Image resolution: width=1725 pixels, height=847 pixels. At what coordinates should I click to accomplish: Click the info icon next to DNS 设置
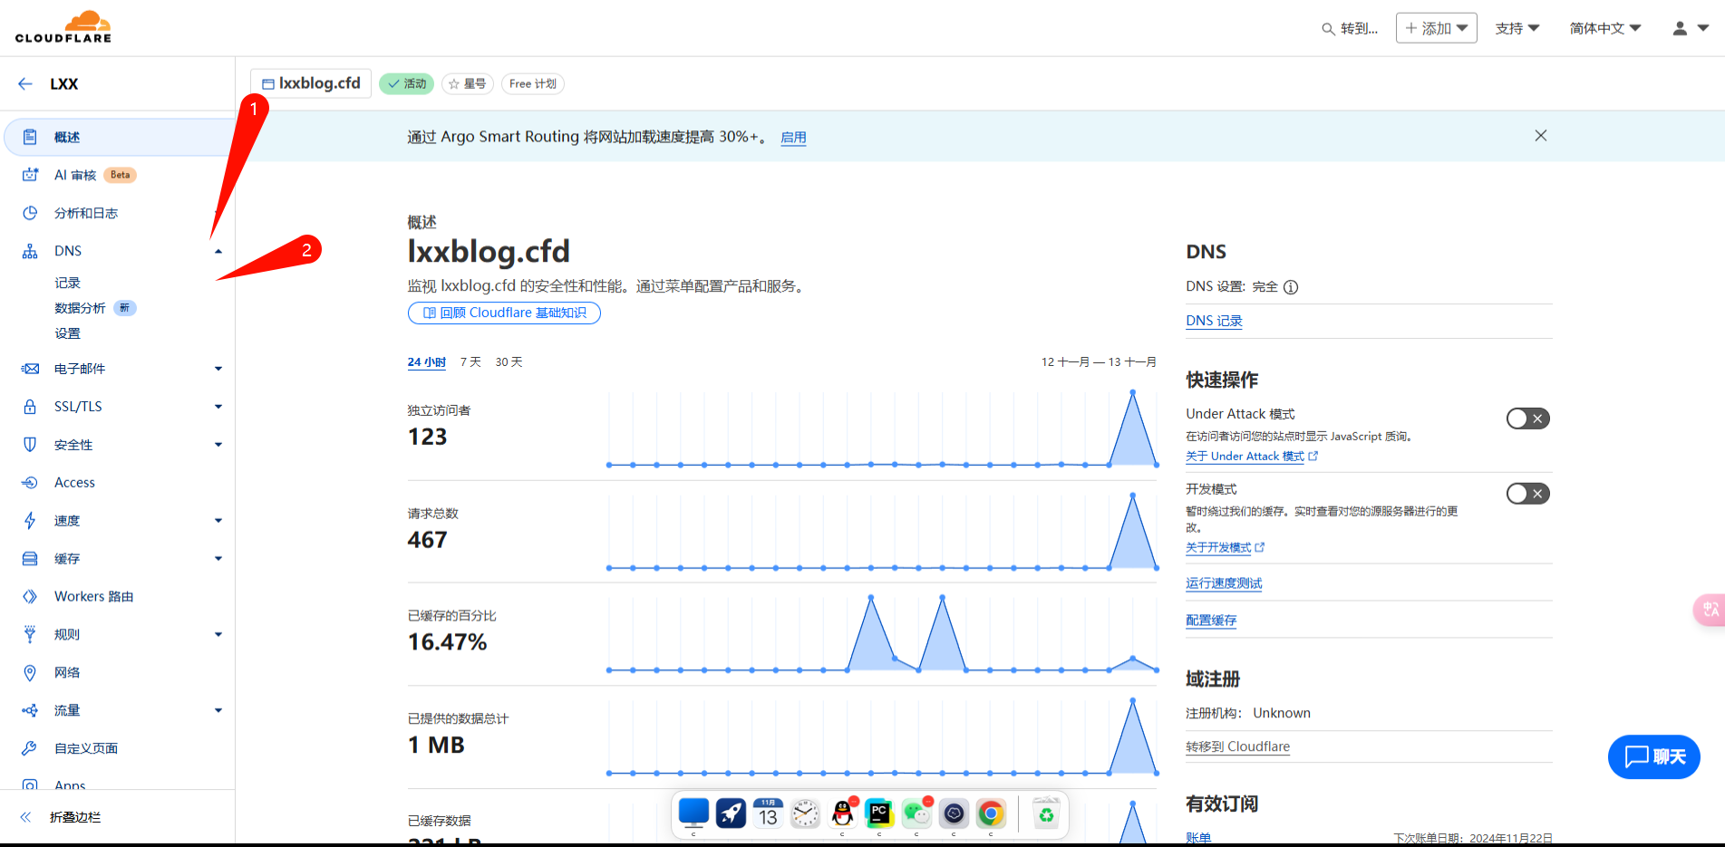(1291, 287)
